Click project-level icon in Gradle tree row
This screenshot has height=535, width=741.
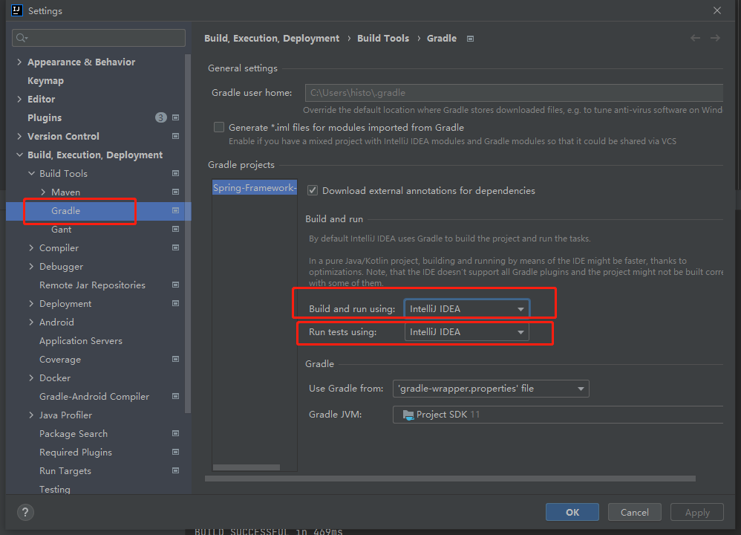point(176,210)
